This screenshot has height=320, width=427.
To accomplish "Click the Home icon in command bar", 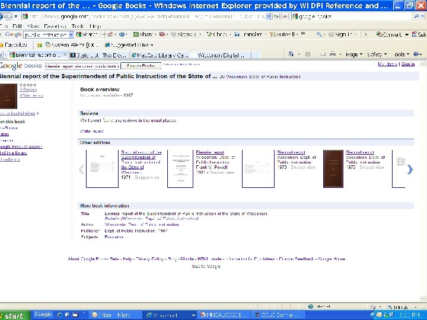I will click(291, 54).
